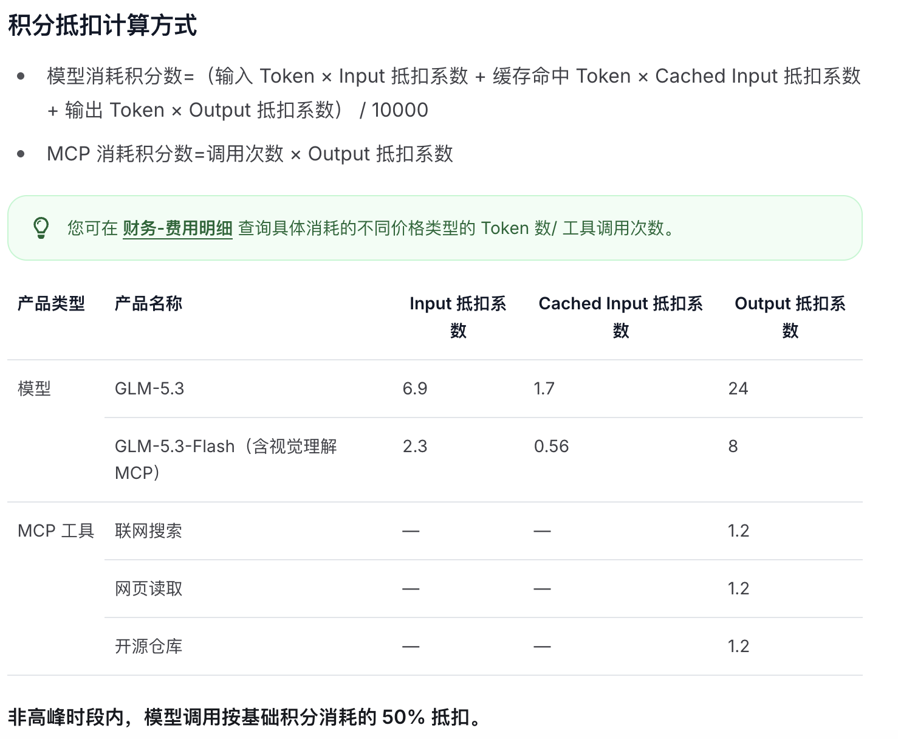The height and width of the screenshot is (739, 898).
Task: Click the Output 抵扣系数 column header
Action: (x=790, y=317)
